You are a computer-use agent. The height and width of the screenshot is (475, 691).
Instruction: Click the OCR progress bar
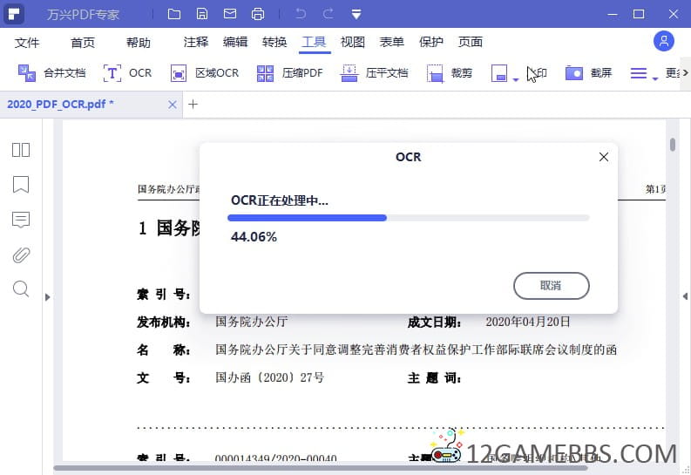click(410, 217)
